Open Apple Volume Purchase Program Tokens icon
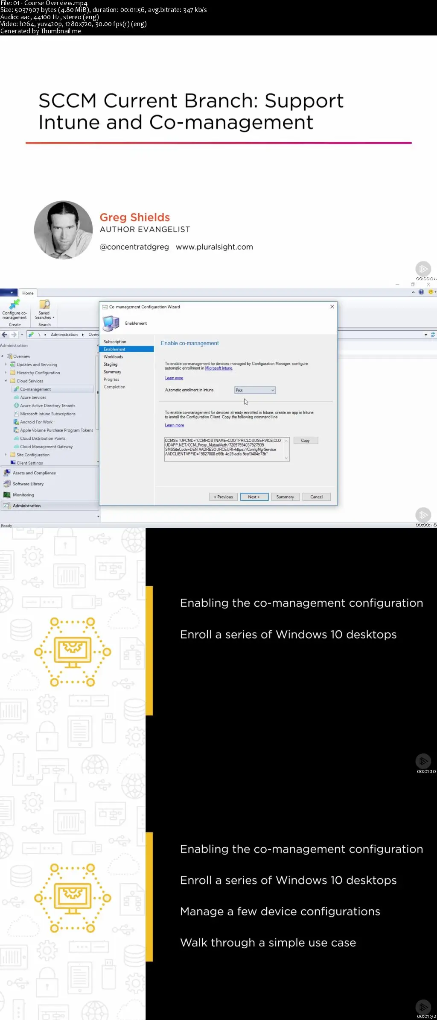Viewport: 437px width, 1020px height. 16,430
